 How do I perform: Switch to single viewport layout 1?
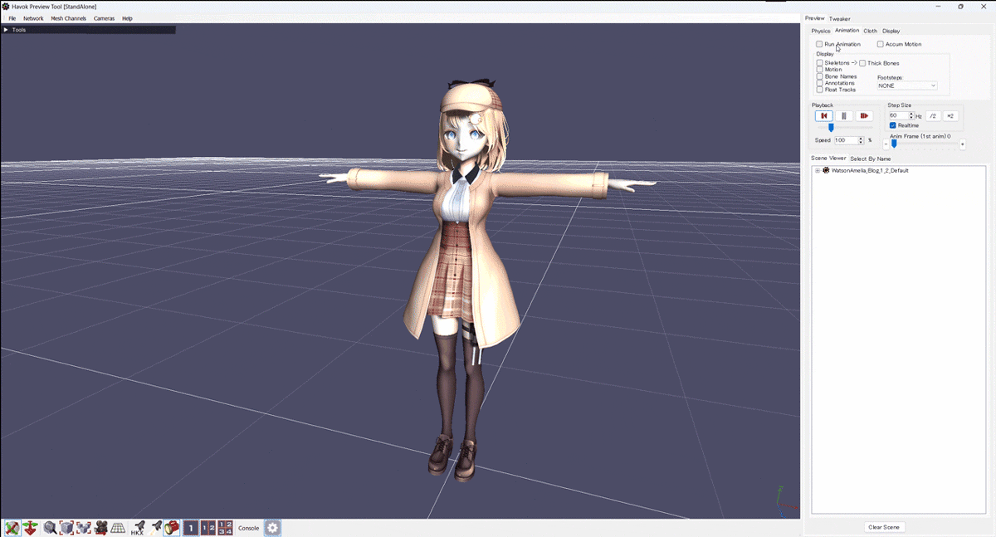click(x=191, y=528)
